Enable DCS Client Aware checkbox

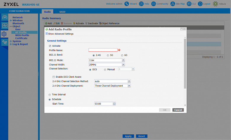54,77
